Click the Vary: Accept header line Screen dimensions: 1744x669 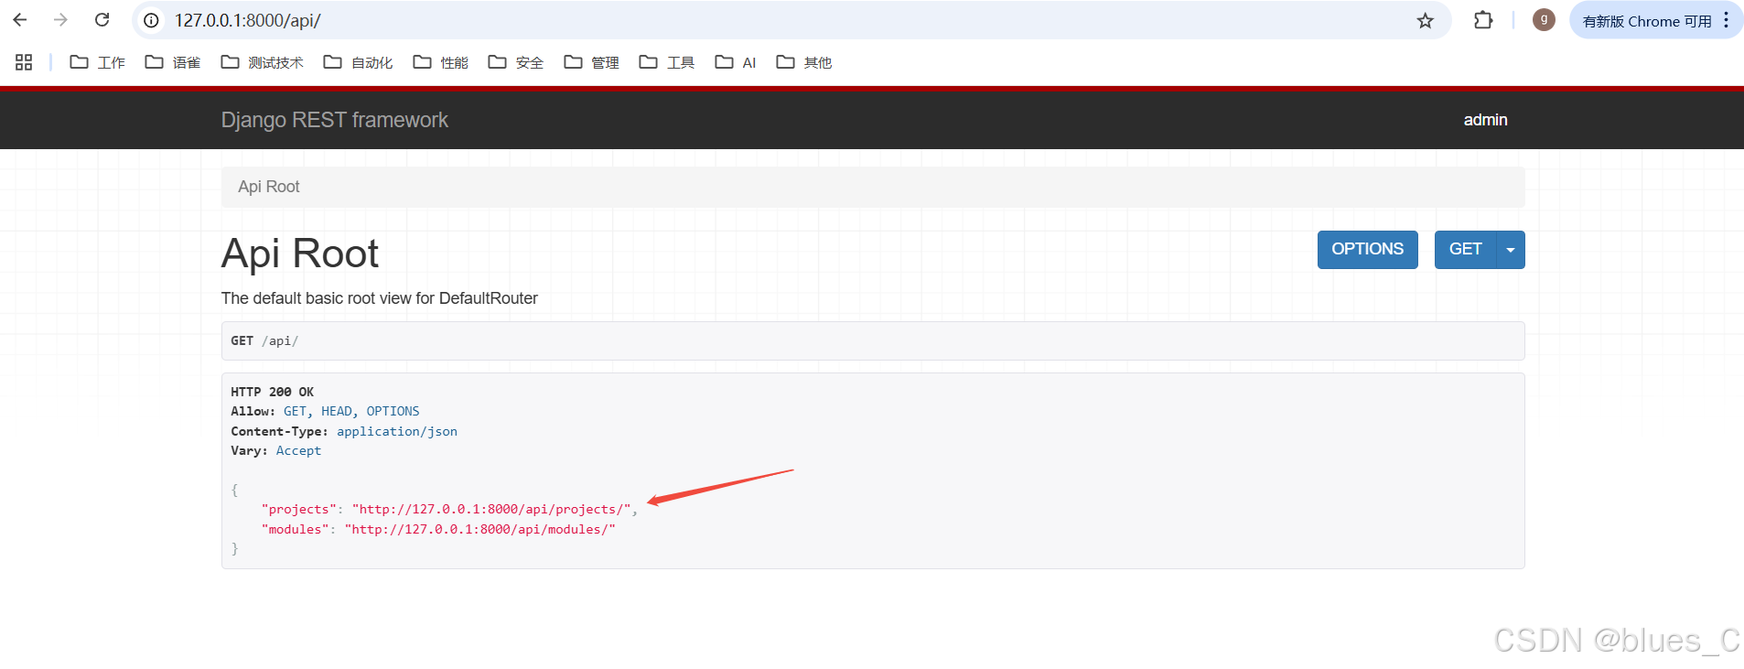(275, 450)
